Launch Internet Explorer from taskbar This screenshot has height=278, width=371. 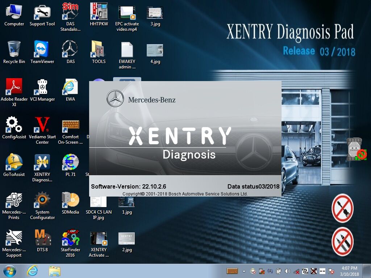[32, 271]
